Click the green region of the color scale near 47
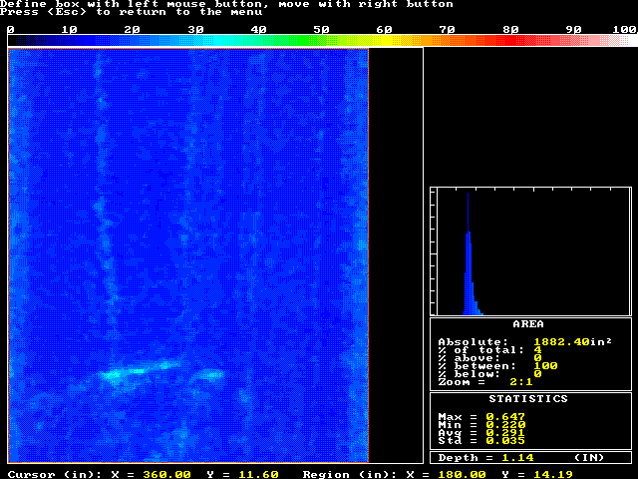638x479 pixels. pyautogui.click(x=301, y=40)
